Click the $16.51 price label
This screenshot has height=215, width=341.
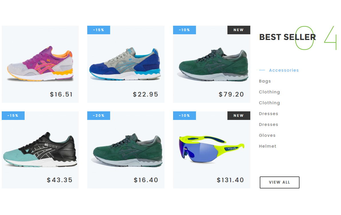[61, 95]
